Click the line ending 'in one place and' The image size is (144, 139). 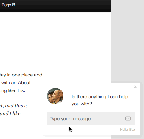pyautogui.click(x=21, y=75)
